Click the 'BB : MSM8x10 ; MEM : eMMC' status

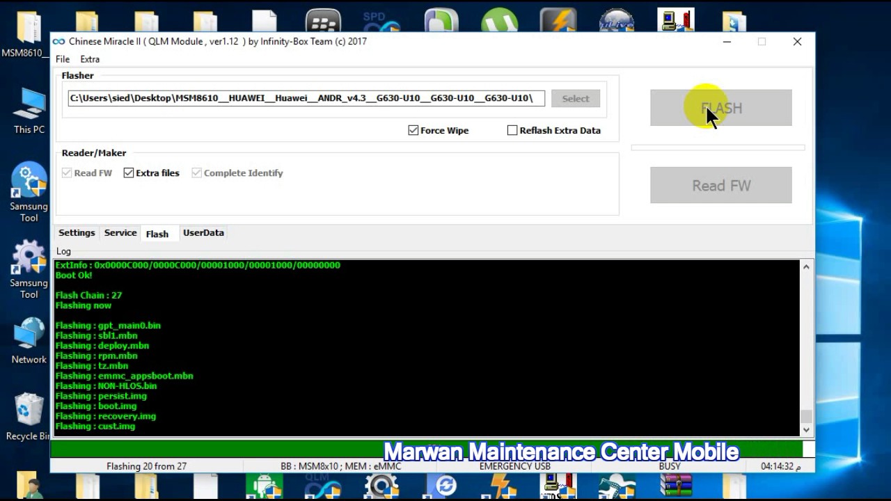340,466
